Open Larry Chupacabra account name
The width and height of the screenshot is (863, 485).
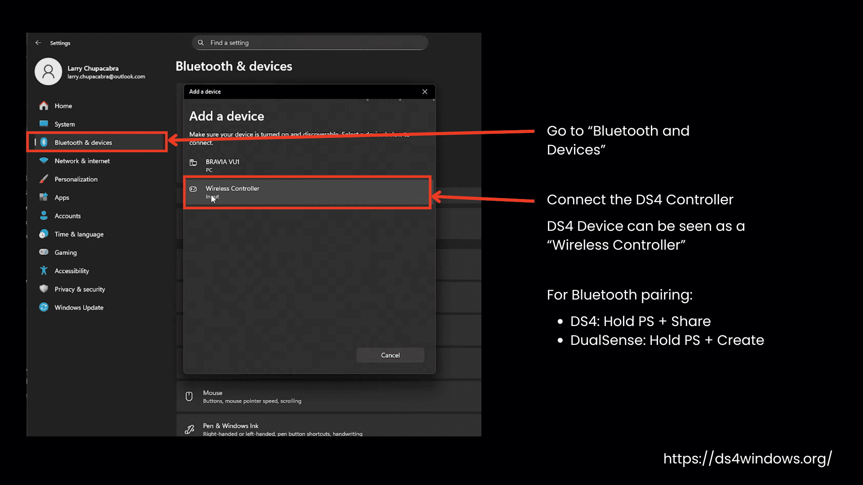pyautogui.click(x=93, y=68)
